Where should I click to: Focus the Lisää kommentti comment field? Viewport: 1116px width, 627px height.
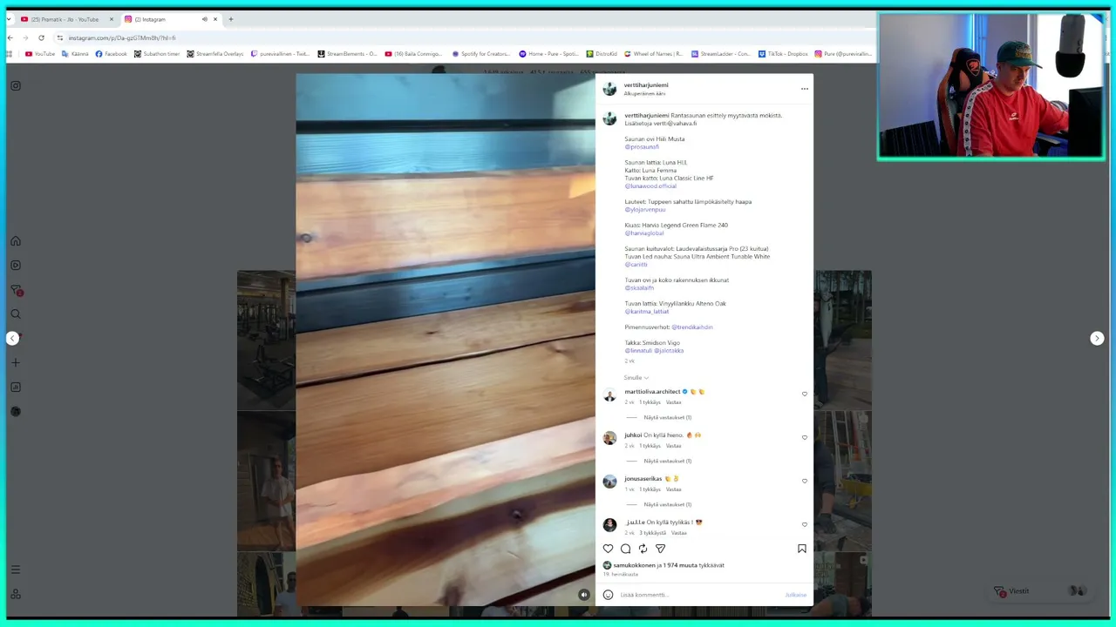[697, 595]
